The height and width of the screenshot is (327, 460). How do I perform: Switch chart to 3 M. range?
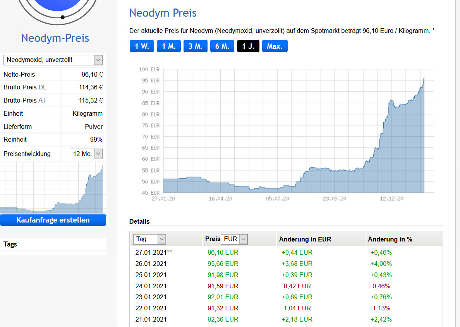(x=196, y=46)
